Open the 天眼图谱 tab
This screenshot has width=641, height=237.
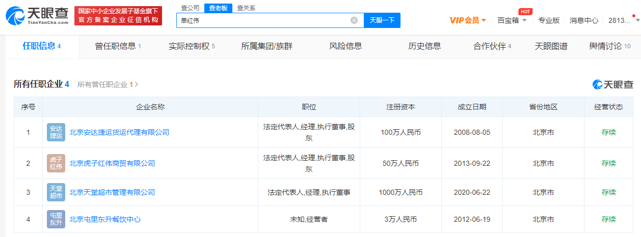pos(551,46)
